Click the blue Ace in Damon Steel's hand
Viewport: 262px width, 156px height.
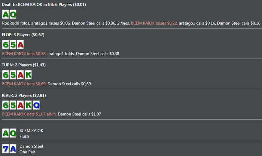point(13,149)
